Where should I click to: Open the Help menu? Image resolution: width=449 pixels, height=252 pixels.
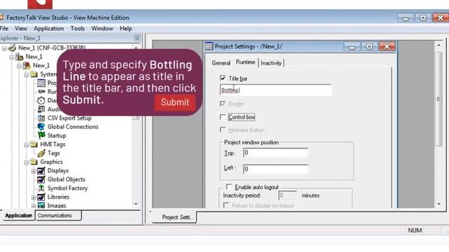tap(126, 29)
